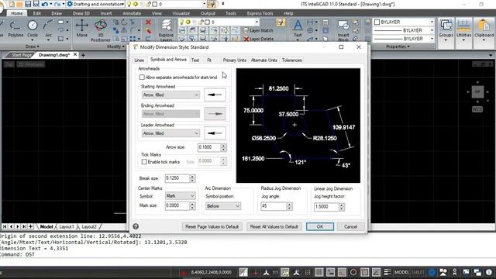Open the Clipboard panel
The image size is (496, 279).
pyautogui.click(x=484, y=30)
